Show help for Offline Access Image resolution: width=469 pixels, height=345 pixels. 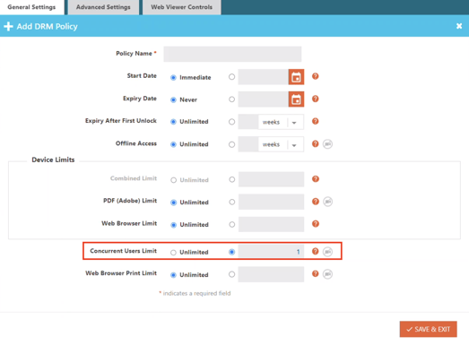[315, 143]
